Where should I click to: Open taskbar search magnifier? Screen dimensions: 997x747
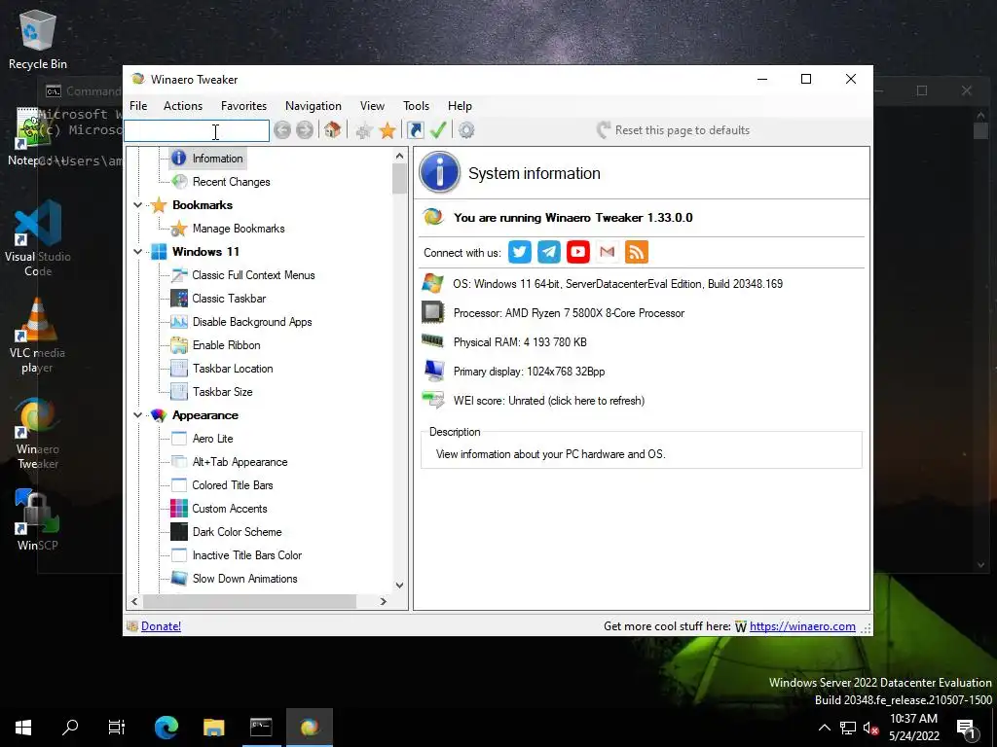70,728
